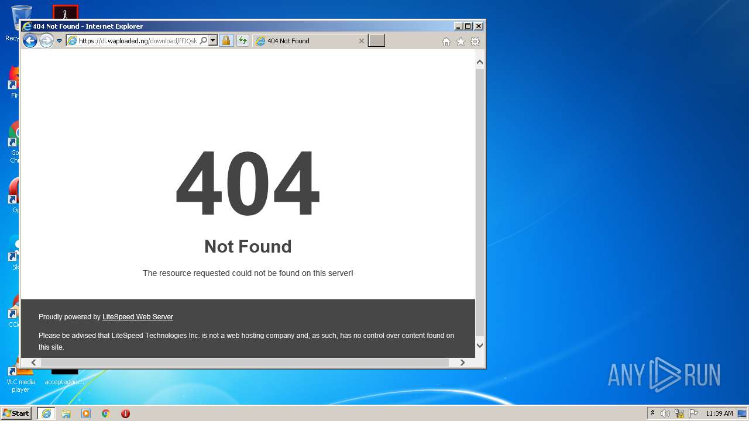The image size is (749, 421).
Task: Click the Show desktop button
Action: pyautogui.click(x=743, y=413)
